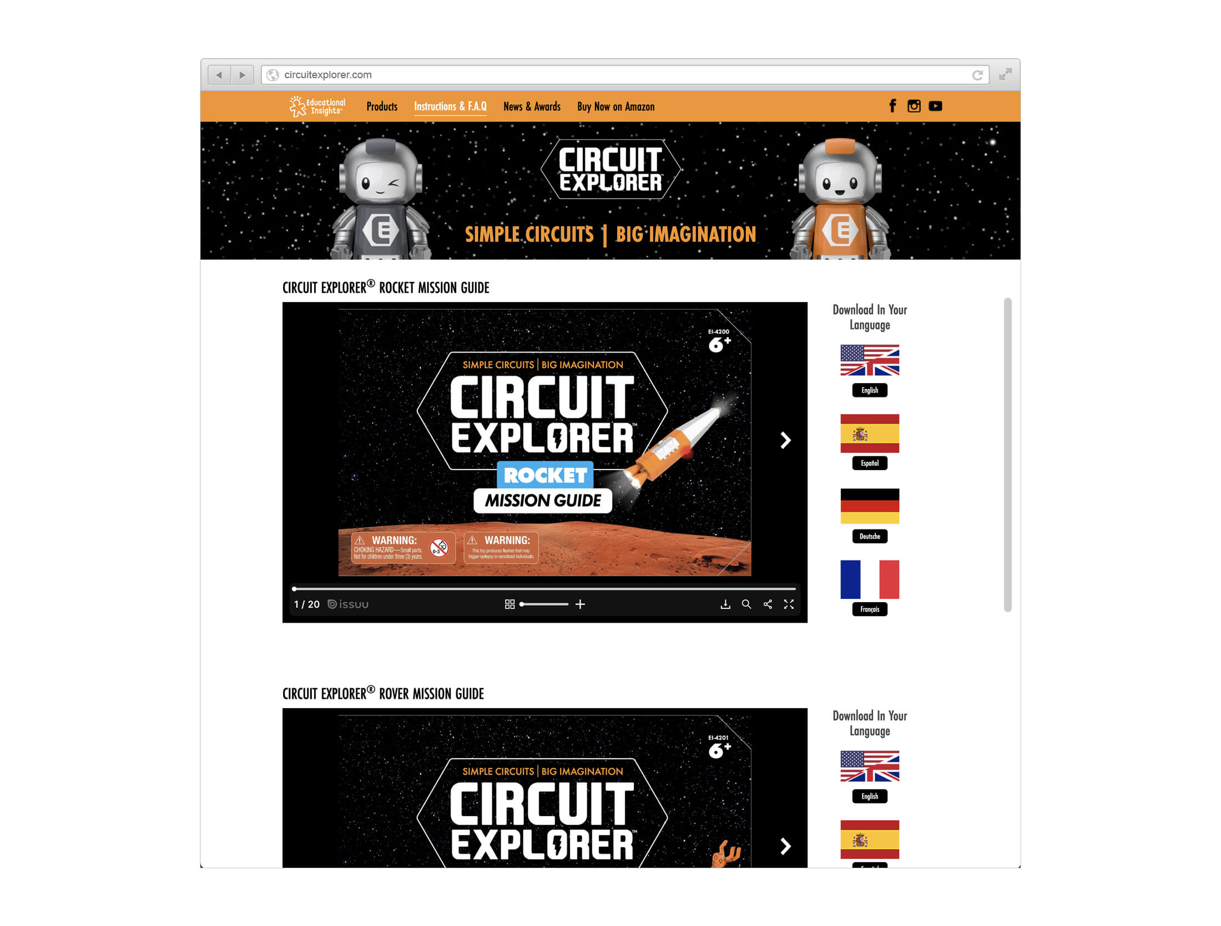Viewport: 1221px width, 926px height.
Task: Toggle the zoom control on Rocket viewer
Action: [x=581, y=604]
